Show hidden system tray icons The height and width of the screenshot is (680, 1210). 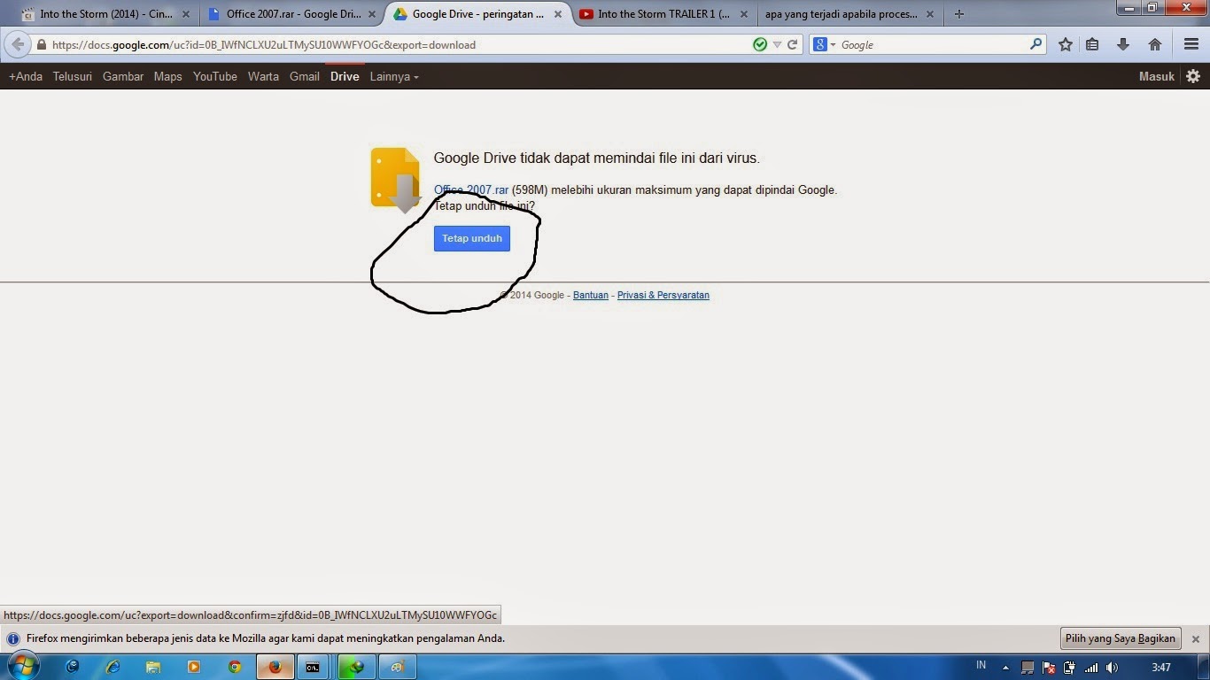[1005, 668]
